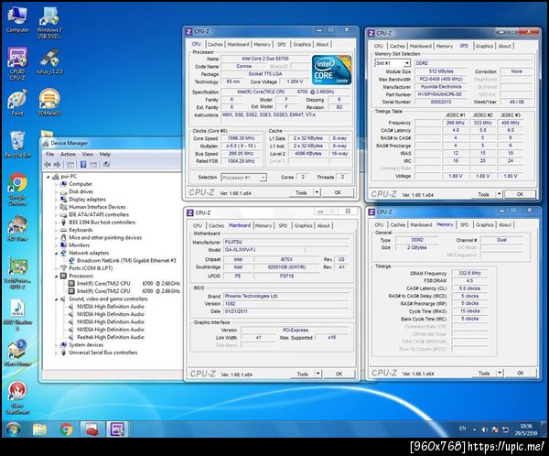
Task: Click the EN language indicator in taskbar
Action: point(462,429)
